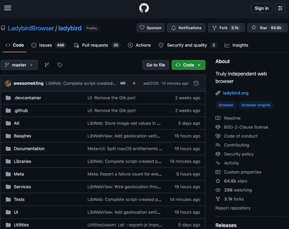The image size is (289, 229).
Task: Open commit 'LibWeb: Store image-set values in ...'
Action: (124, 123)
